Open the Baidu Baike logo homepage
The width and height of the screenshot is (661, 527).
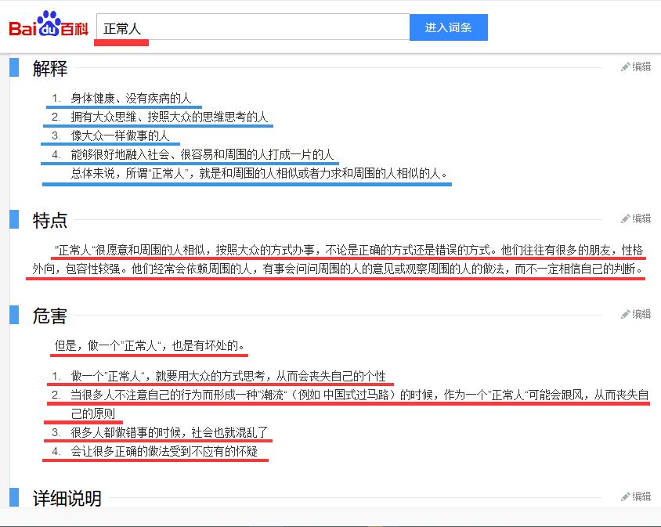pos(49,24)
